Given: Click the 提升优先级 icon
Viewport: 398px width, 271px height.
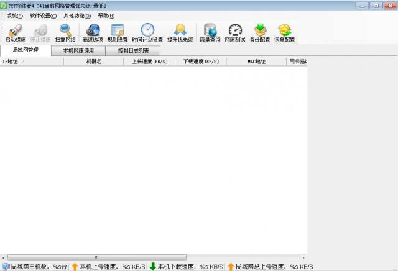Looking at the screenshot, I should point(180,32).
